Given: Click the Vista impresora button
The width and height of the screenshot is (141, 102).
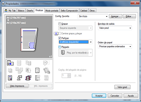Looking at the screenshot, I should coord(17,86).
